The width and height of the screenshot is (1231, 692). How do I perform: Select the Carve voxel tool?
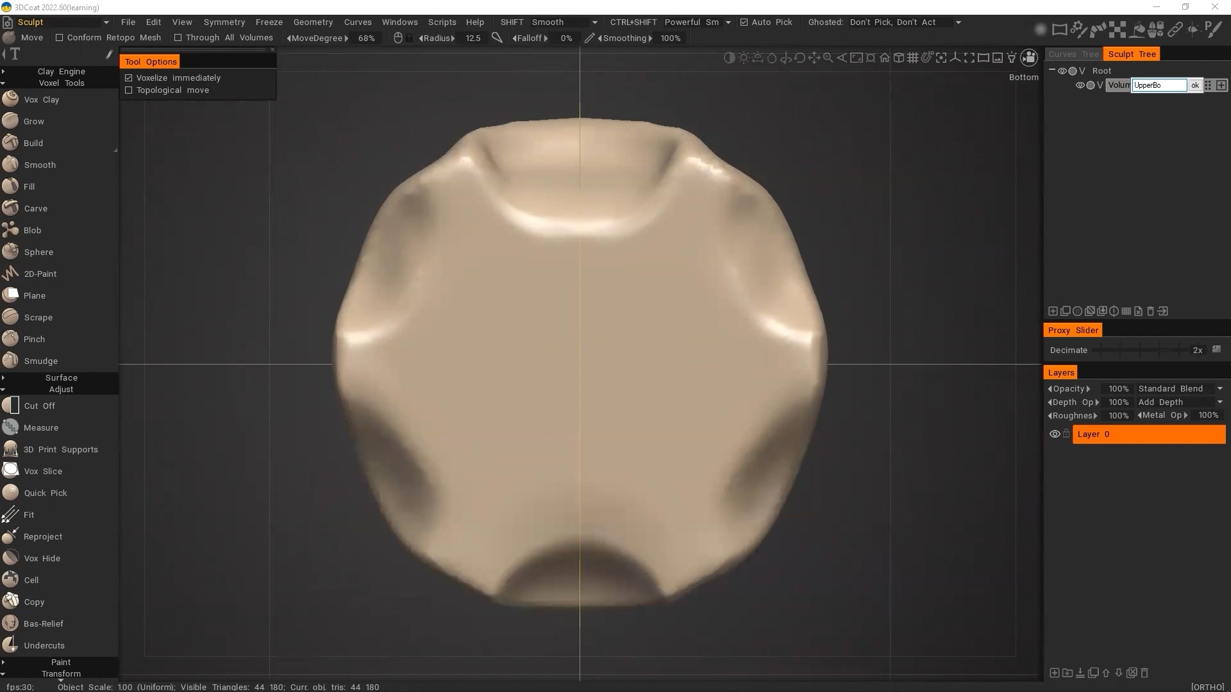[35, 208]
